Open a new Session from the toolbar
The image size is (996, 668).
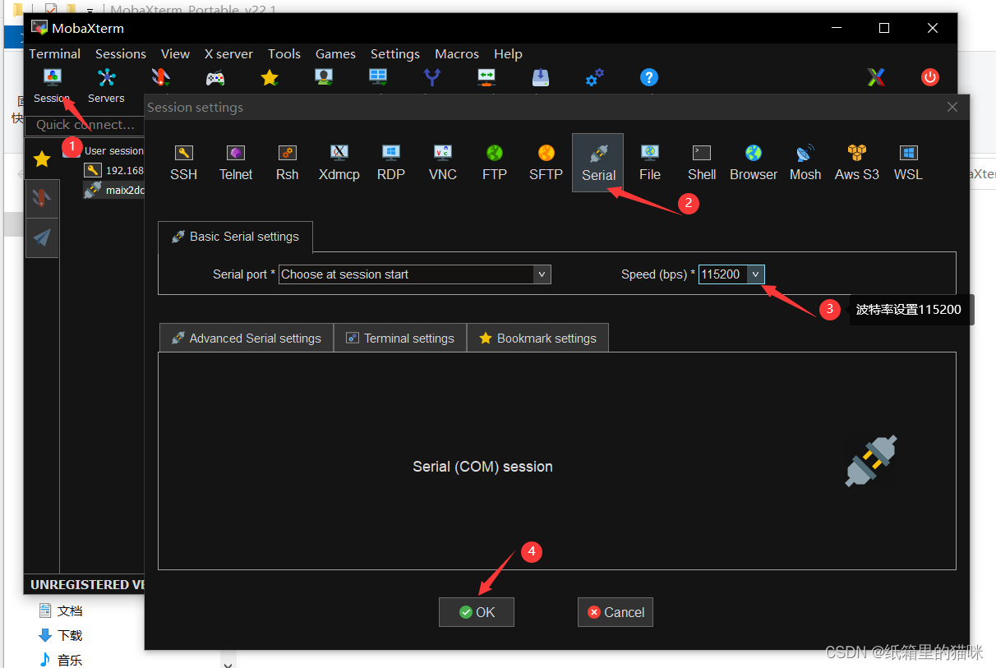coord(52,85)
